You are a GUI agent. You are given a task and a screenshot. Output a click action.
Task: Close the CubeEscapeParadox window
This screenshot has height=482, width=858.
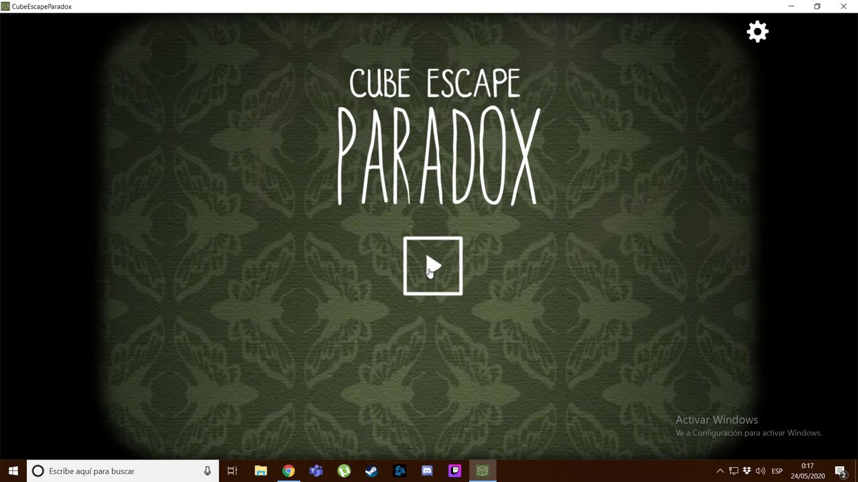click(x=843, y=6)
